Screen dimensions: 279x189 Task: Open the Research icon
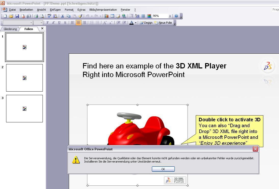tap(55, 16)
